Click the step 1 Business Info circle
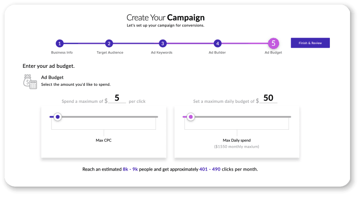Image resolution: width=359 pixels, height=211 pixels. 60,44
